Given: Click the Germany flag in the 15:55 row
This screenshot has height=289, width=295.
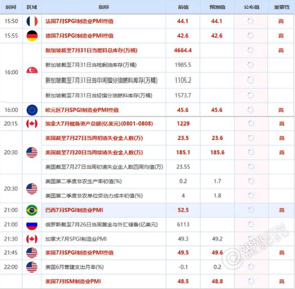Looking at the screenshot, I should click(32, 36).
